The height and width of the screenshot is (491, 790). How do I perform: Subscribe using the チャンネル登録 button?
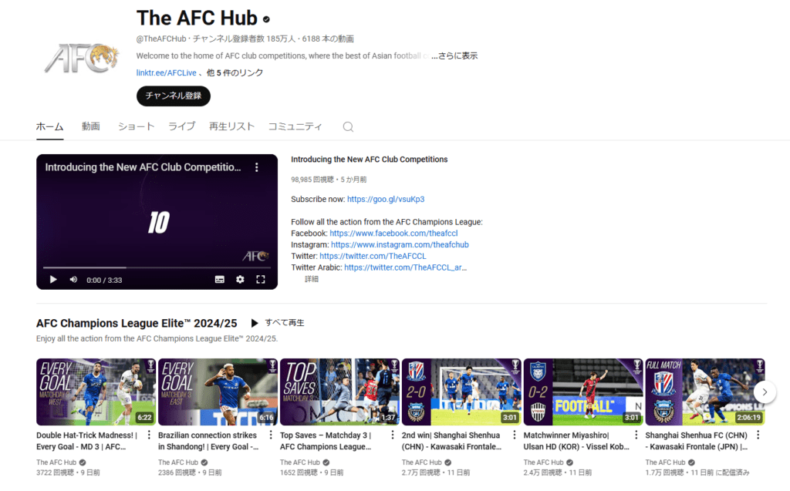[174, 96]
